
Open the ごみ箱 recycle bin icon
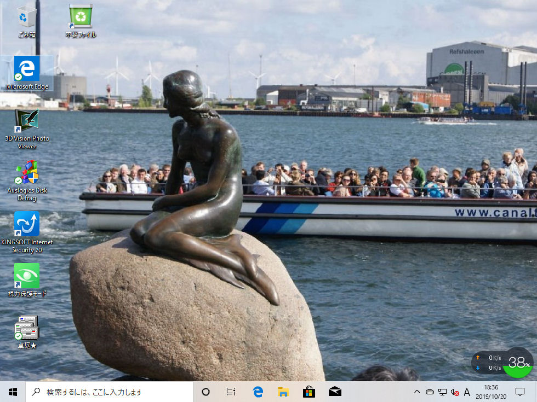coord(26,18)
